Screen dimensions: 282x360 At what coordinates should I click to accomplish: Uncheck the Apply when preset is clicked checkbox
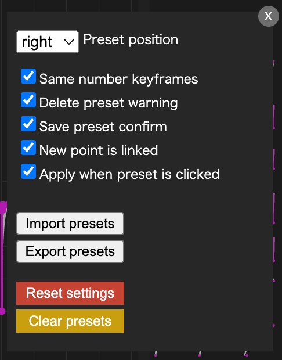click(x=28, y=171)
